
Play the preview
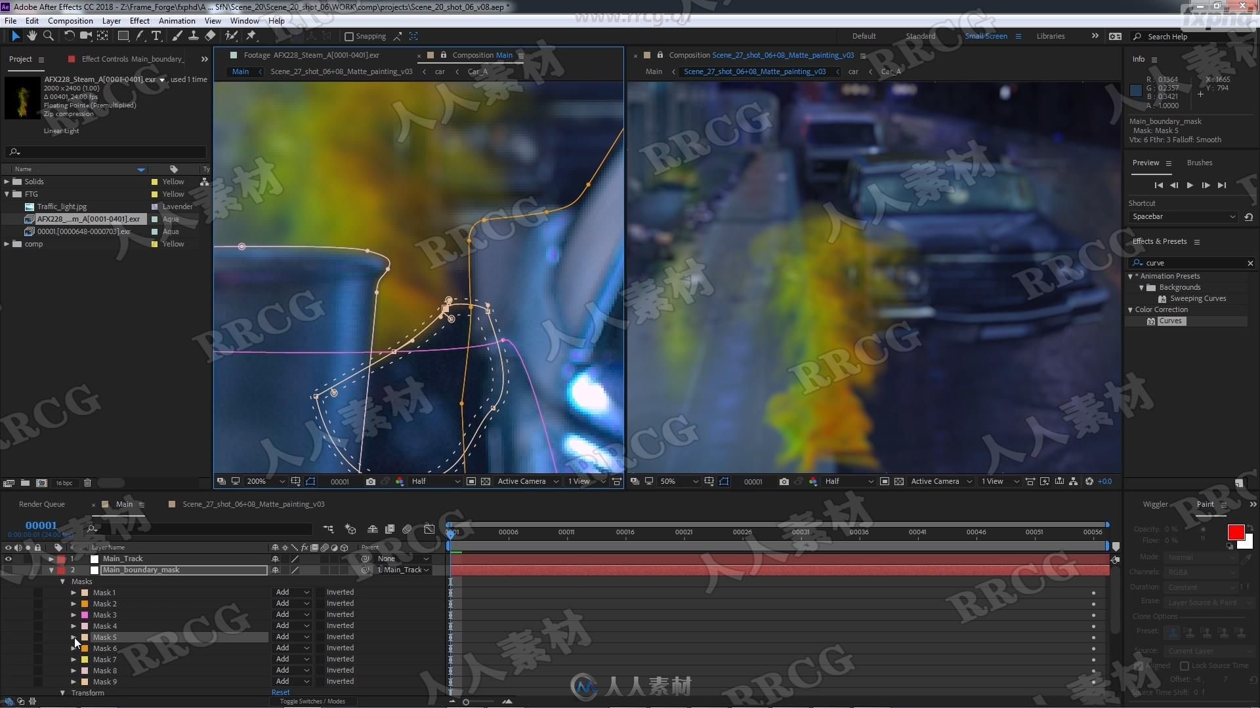1190,186
